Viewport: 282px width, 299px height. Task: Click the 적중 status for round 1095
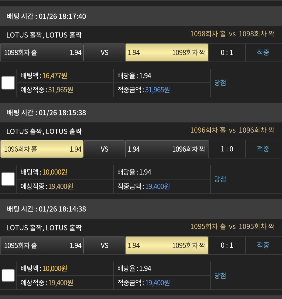pyautogui.click(x=263, y=245)
